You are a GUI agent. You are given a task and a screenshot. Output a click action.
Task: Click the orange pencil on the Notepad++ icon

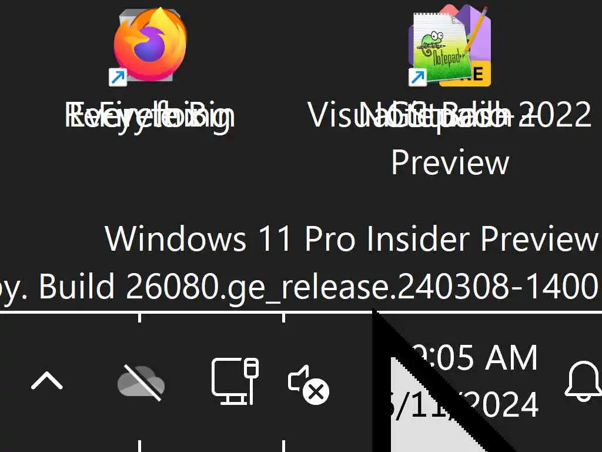477,29
